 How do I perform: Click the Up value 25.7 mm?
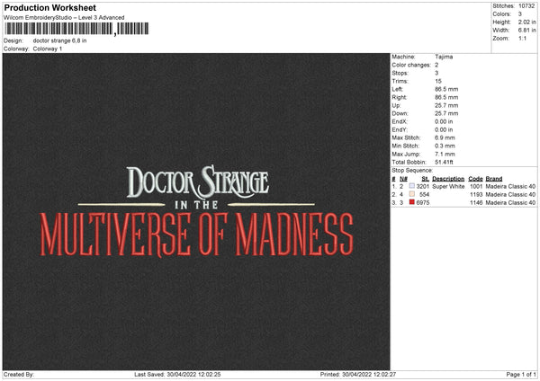pyautogui.click(x=446, y=105)
